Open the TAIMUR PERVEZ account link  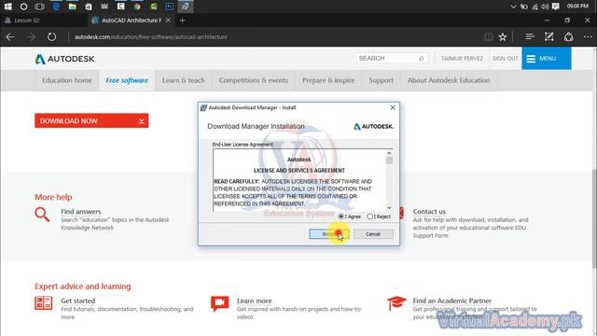(462, 58)
